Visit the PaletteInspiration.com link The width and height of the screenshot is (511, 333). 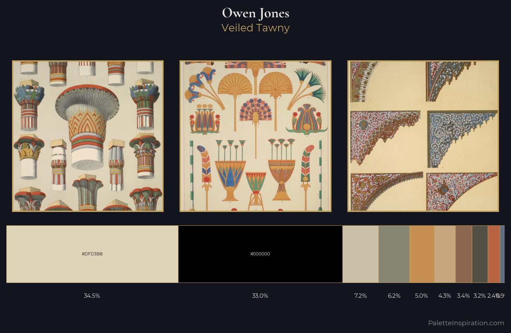click(466, 323)
